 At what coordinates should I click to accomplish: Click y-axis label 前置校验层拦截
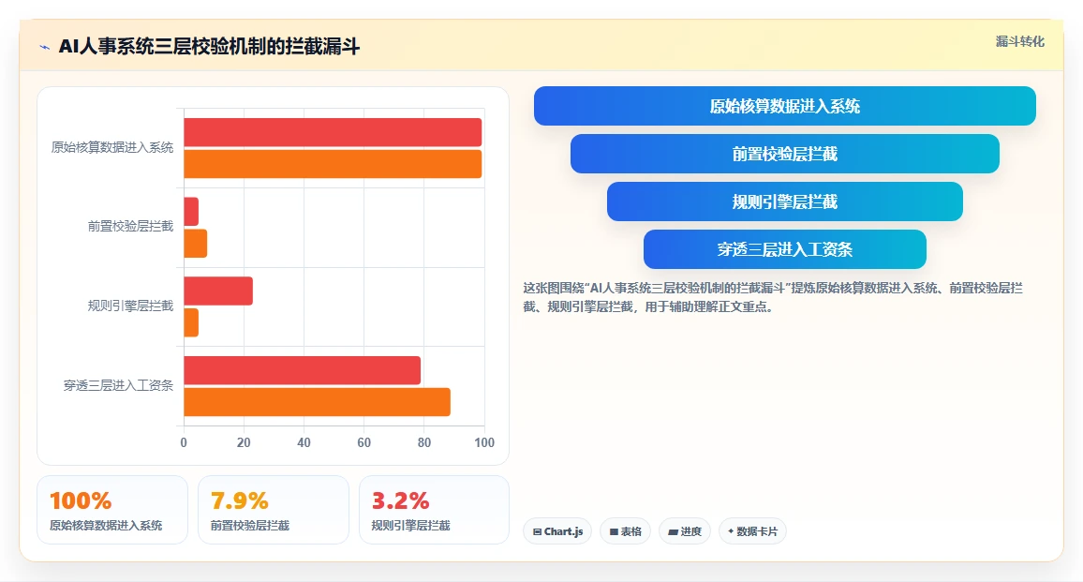pyautogui.click(x=130, y=226)
